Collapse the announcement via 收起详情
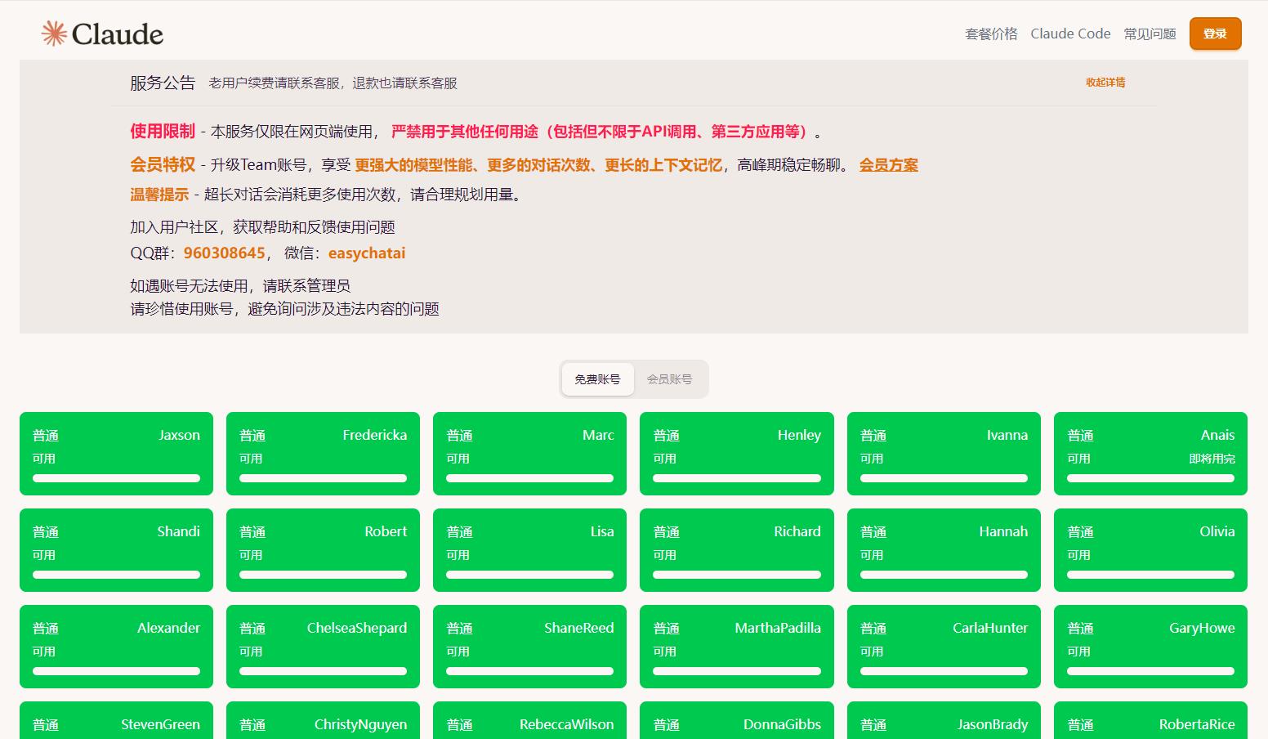This screenshot has height=739, width=1268. click(x=1105, y=82)
